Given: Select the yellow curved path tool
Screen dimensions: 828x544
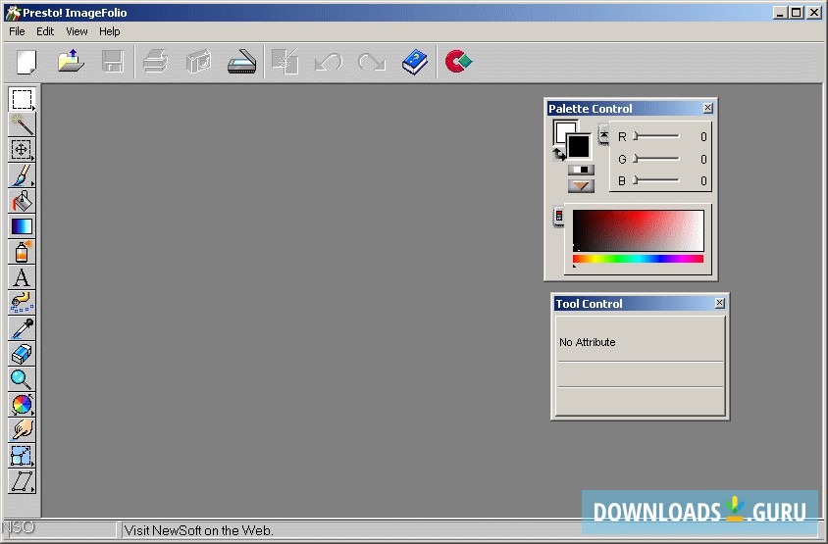Looking at the screenshot, I should coord(22,302).
